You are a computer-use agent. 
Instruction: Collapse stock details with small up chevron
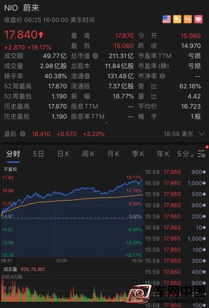[107, 123]
